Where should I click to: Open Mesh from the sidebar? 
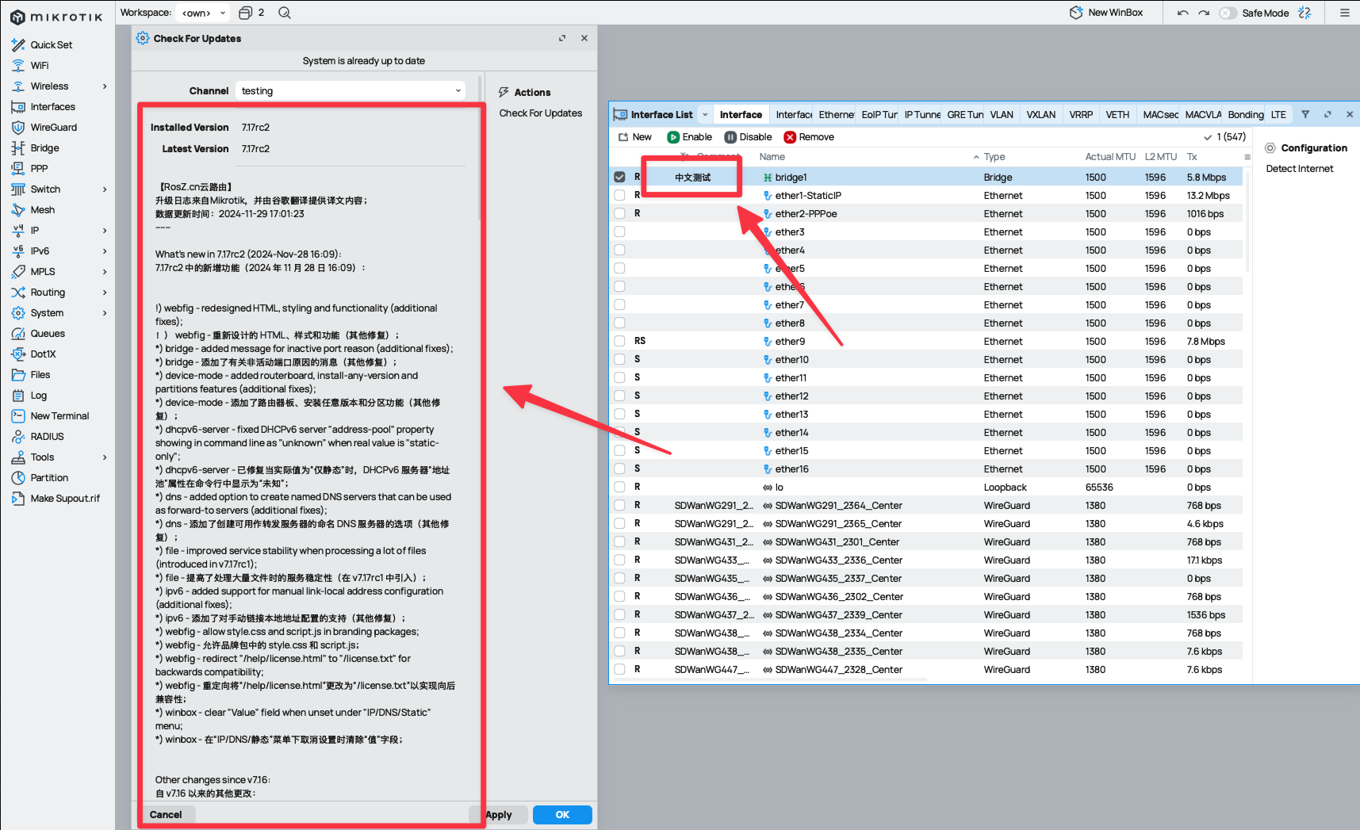coord(42,210)
